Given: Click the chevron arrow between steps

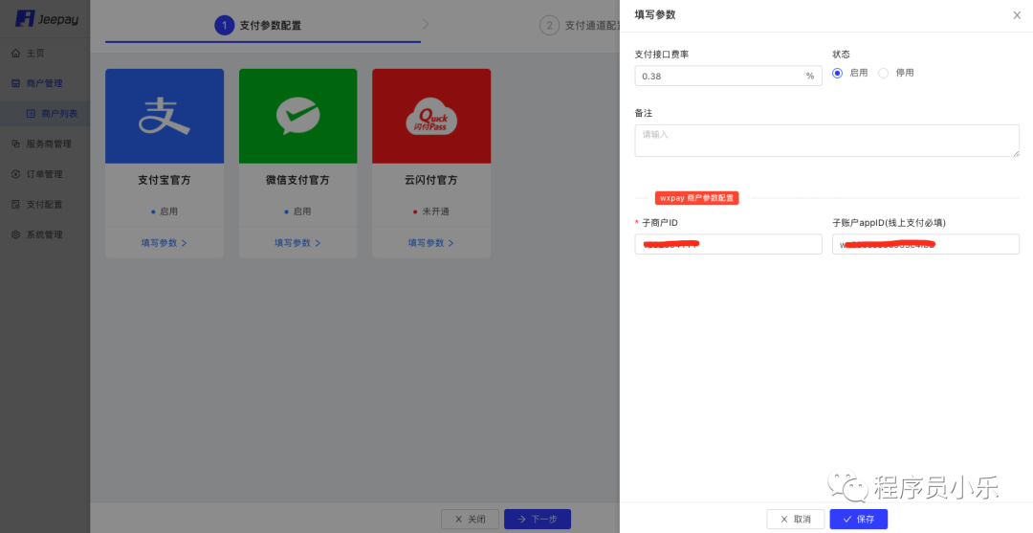Looking at the screenshot, I should point(426,24).
